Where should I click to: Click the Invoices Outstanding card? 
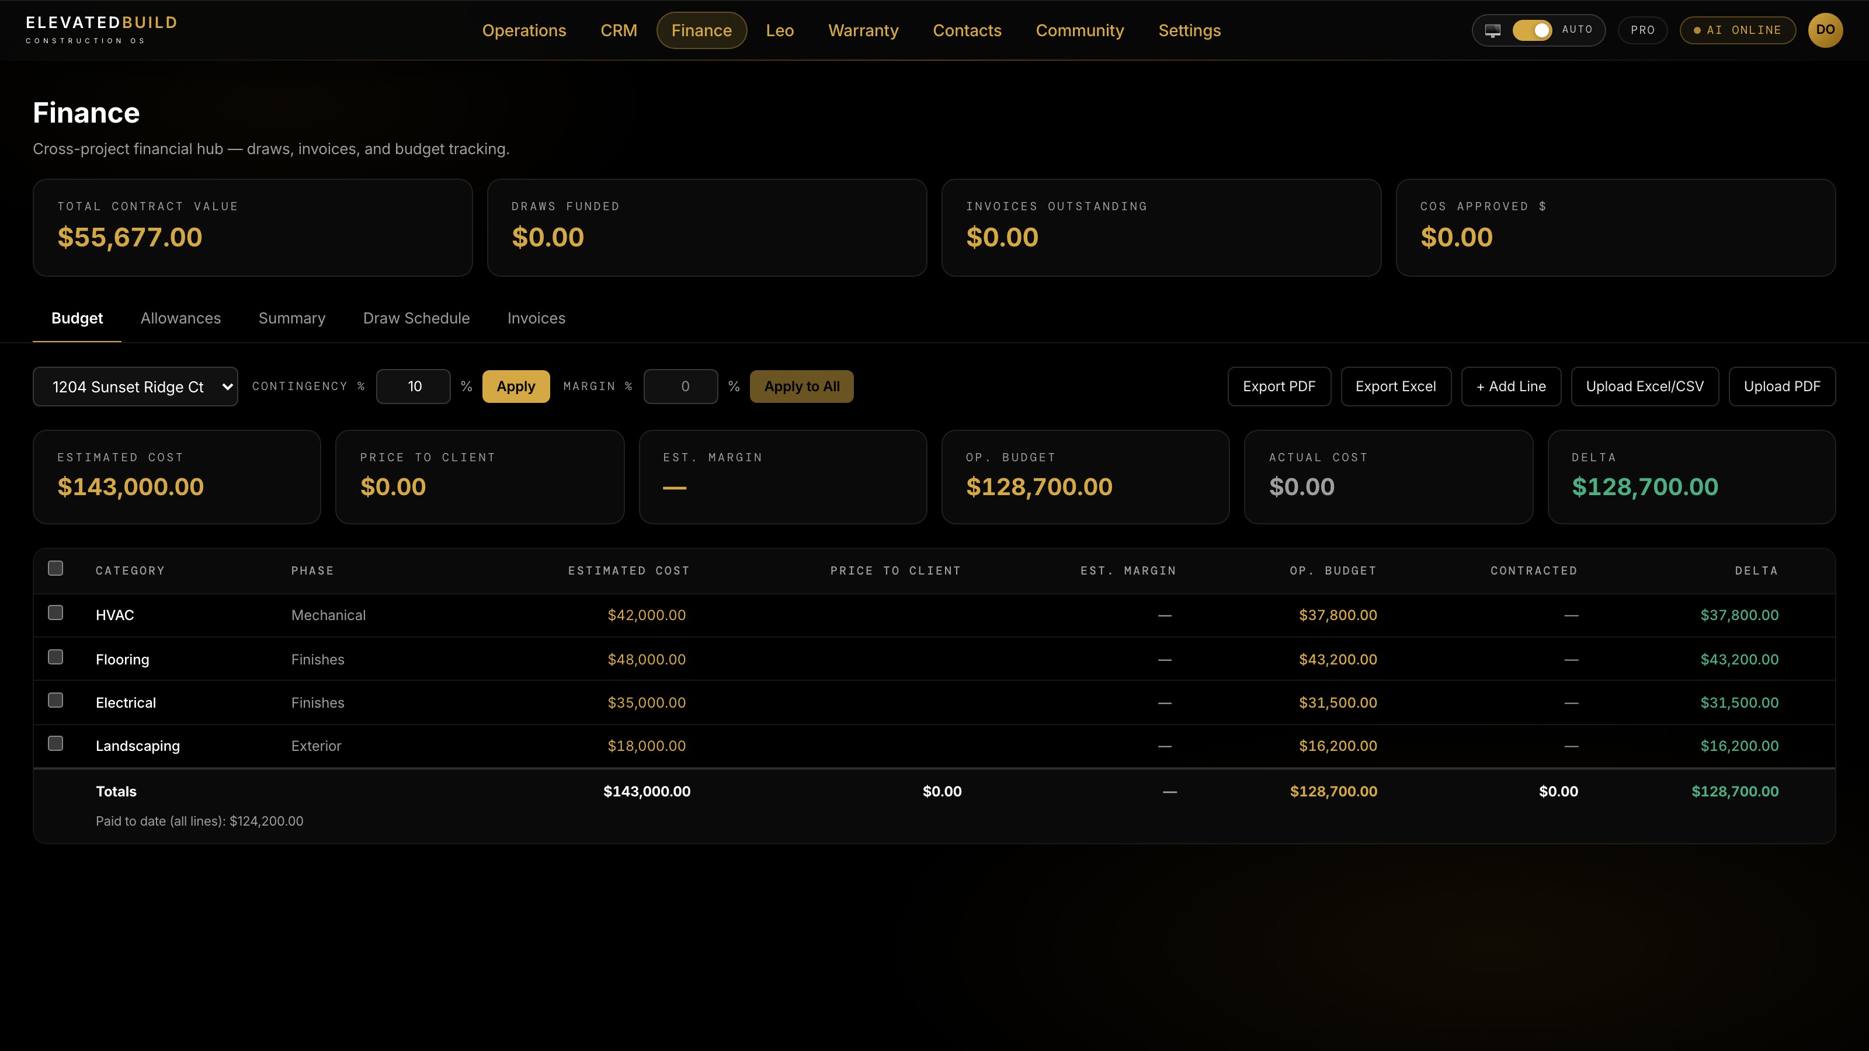[1161, 228]
